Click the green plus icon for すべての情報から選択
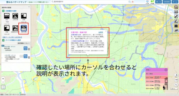 pyautogui.click(x=3, y=40)
